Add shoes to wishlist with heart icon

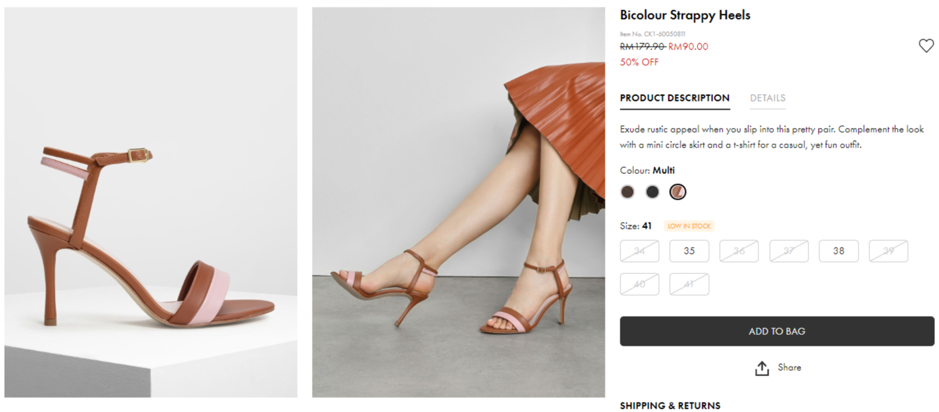[x=925, y=46]
